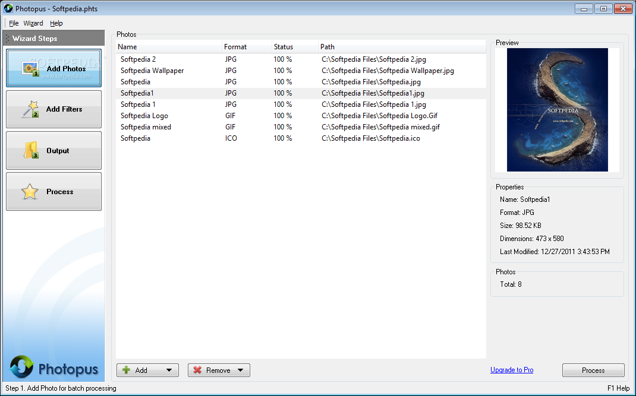Click the Total: 8 photos count
The image size is (636, 396).
511,284
